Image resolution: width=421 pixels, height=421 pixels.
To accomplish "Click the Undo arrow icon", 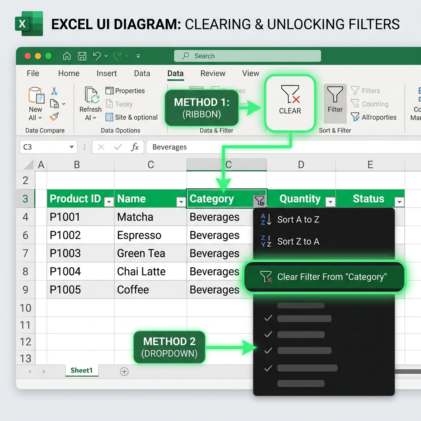I will (97, 56).
